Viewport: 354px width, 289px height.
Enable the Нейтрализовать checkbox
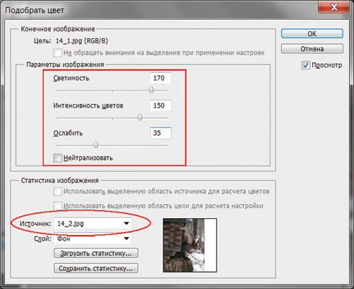click(x=57, y=158)
